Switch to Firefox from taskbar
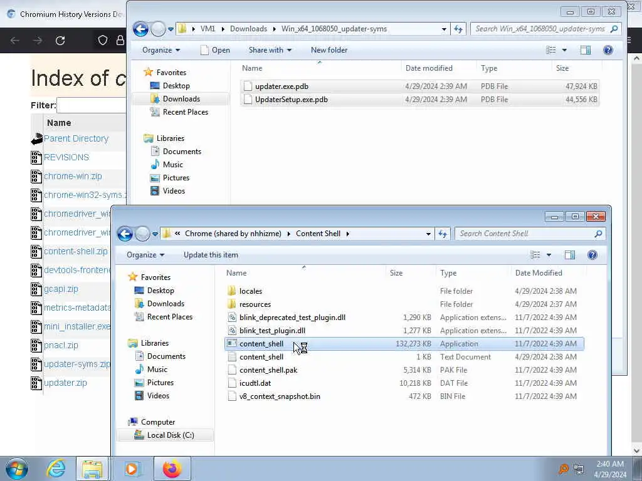The image size is (642, 481). (172, 468)
